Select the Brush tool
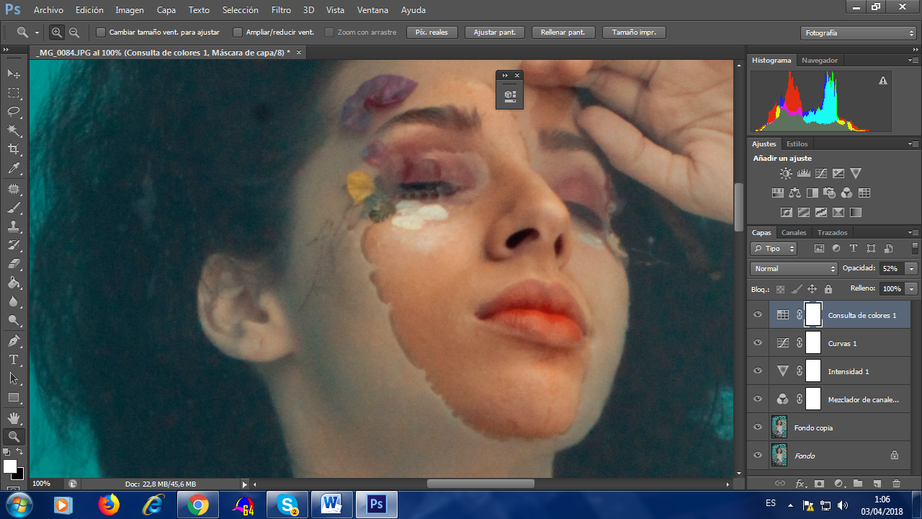Image resolution: width=922 pixels, height=519 pixels. click(14, 208)
